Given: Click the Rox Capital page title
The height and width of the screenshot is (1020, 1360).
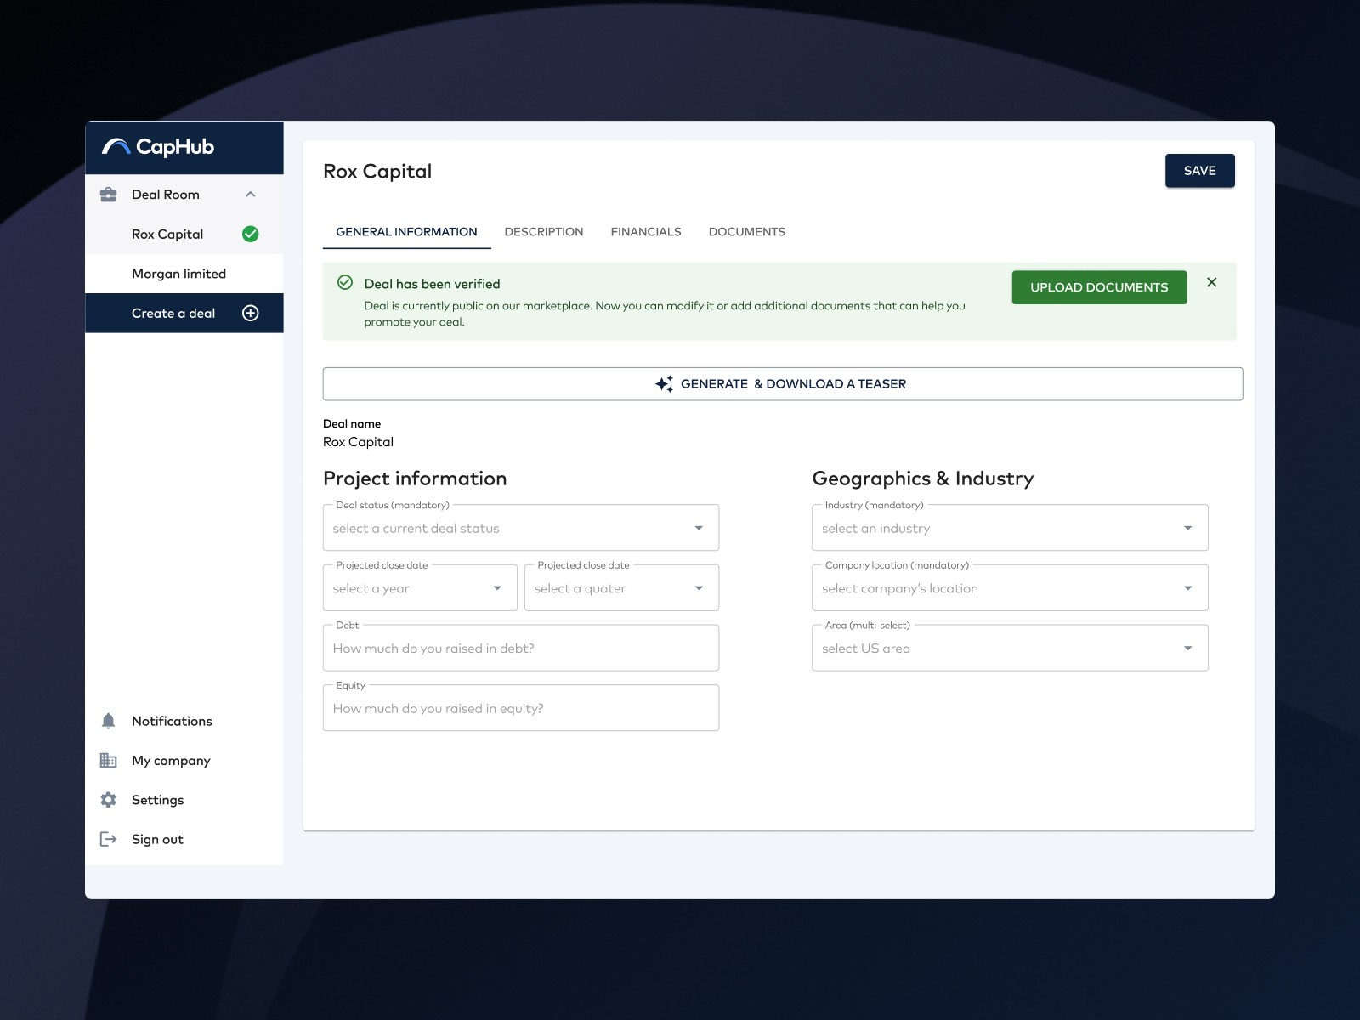Looking at the screenshot, I should coord(377,172).
